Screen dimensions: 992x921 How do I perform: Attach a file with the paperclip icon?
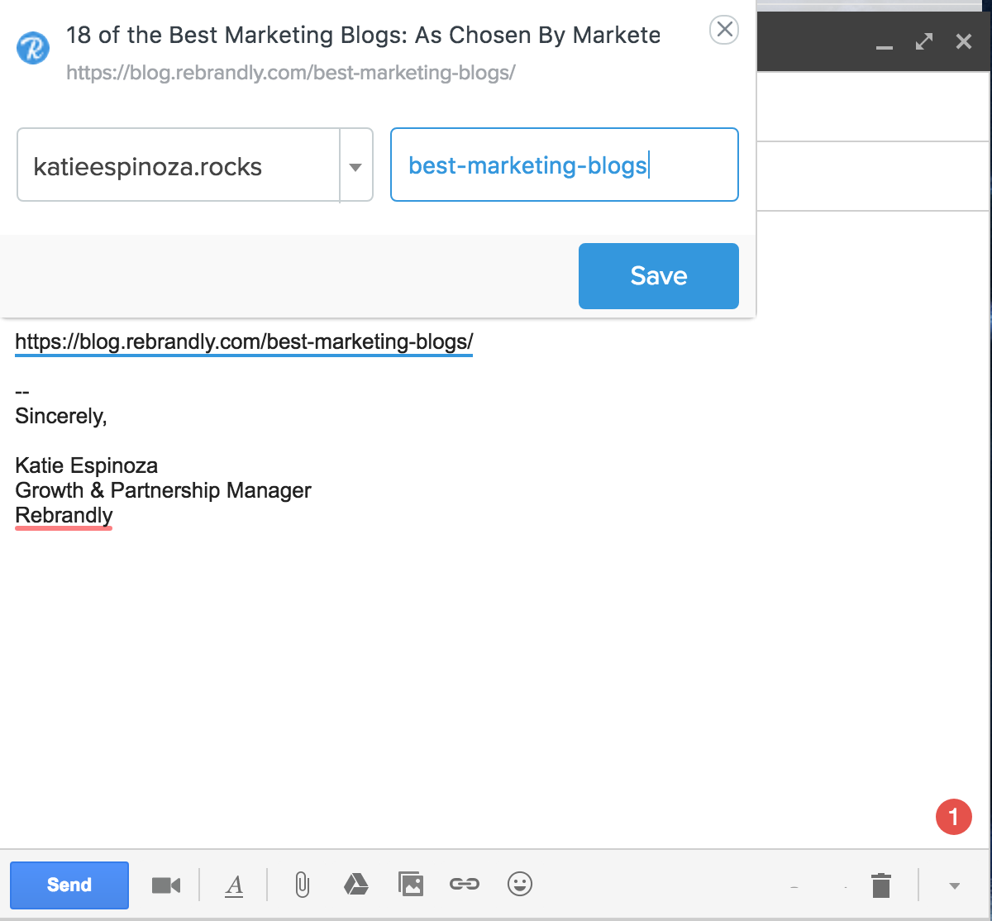302,885
